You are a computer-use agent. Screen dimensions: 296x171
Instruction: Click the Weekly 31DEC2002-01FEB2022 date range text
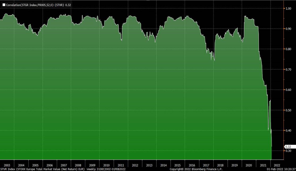106,169
